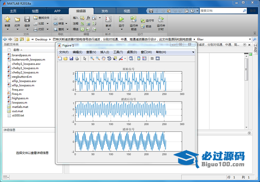Click Run and Time (运行并计时) icon
The image size is (260, 182).
click(x=161, y=19)
